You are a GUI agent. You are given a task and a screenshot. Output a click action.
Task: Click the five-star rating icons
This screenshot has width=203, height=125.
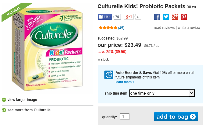point(108,28)
